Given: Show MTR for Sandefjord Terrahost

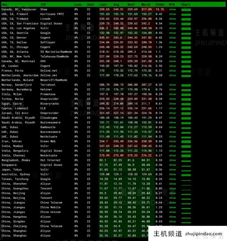Looking at the screenshot, I should click(x=172, y=85).
